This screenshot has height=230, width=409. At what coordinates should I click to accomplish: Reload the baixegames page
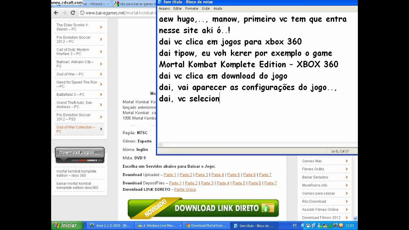[73, 13]
